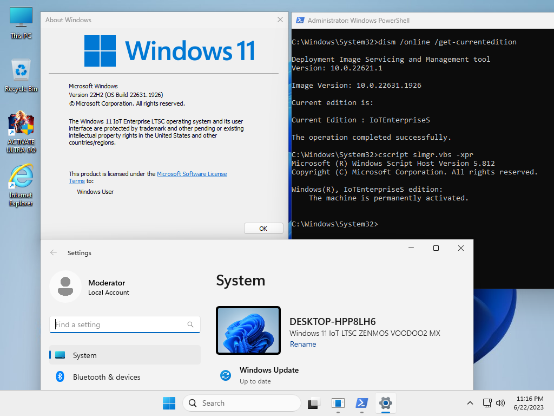554x416 pixels.
Task: Click Settings gear in taskbar
Action: coord(385,403)
